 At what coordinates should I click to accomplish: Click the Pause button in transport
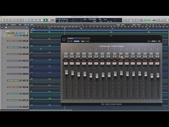[x=49, y=20]
